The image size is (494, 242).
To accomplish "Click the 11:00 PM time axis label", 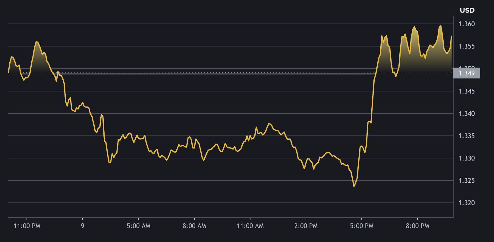I will coord(27,226).
